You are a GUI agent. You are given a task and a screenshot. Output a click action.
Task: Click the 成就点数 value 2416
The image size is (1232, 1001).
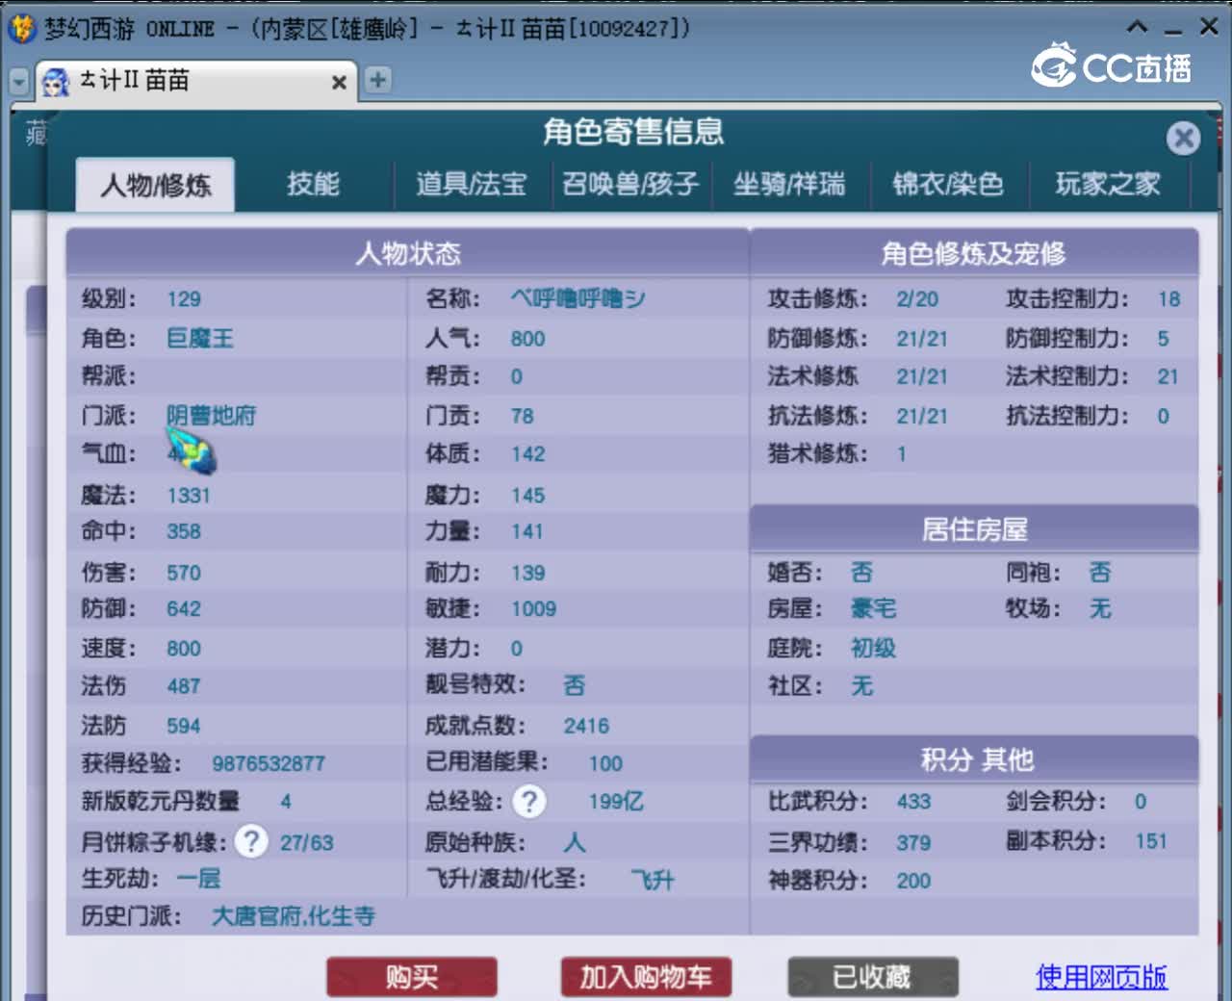tap(586, 726)
